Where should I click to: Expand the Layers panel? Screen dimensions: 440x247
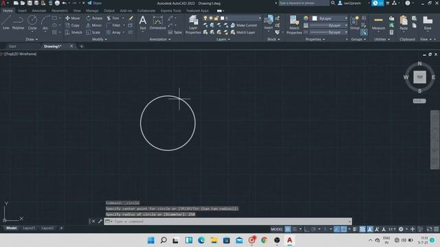click(x=223, y=40)
